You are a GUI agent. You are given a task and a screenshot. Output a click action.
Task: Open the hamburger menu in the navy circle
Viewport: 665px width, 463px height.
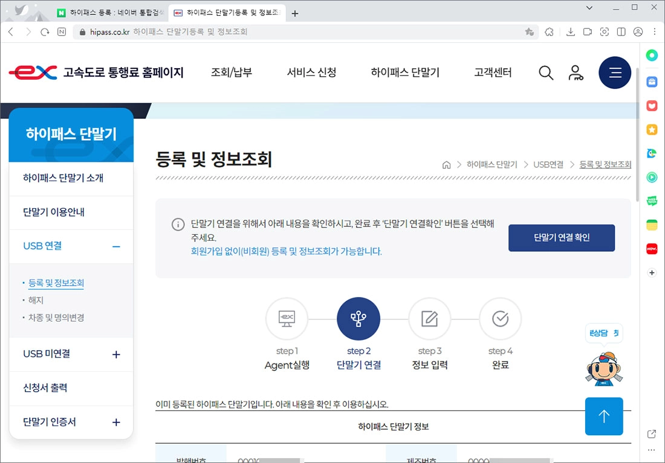tap(615, 72)
